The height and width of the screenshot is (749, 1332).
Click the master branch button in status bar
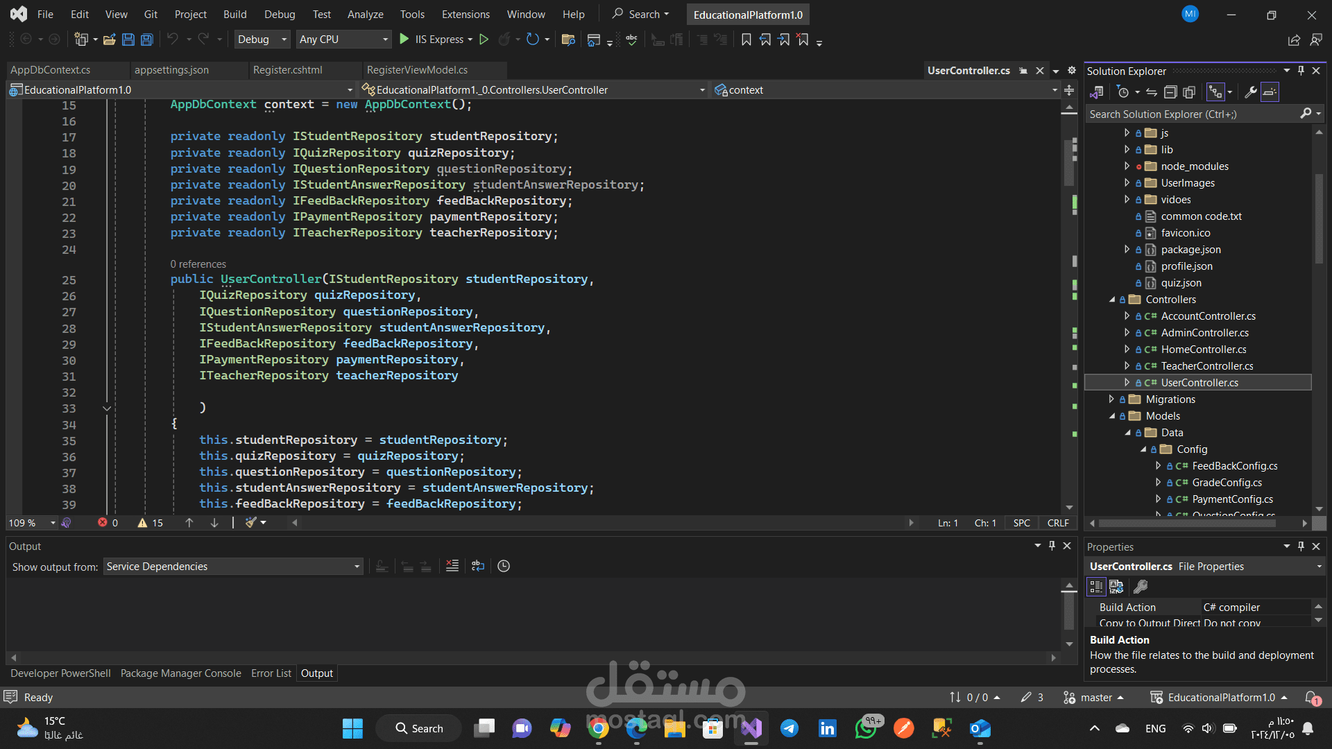click(x=1095, y=697)
